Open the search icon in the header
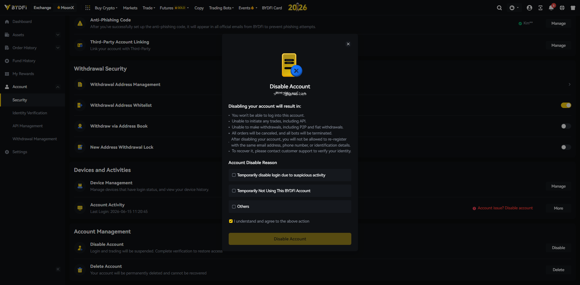 click(499, 8)
